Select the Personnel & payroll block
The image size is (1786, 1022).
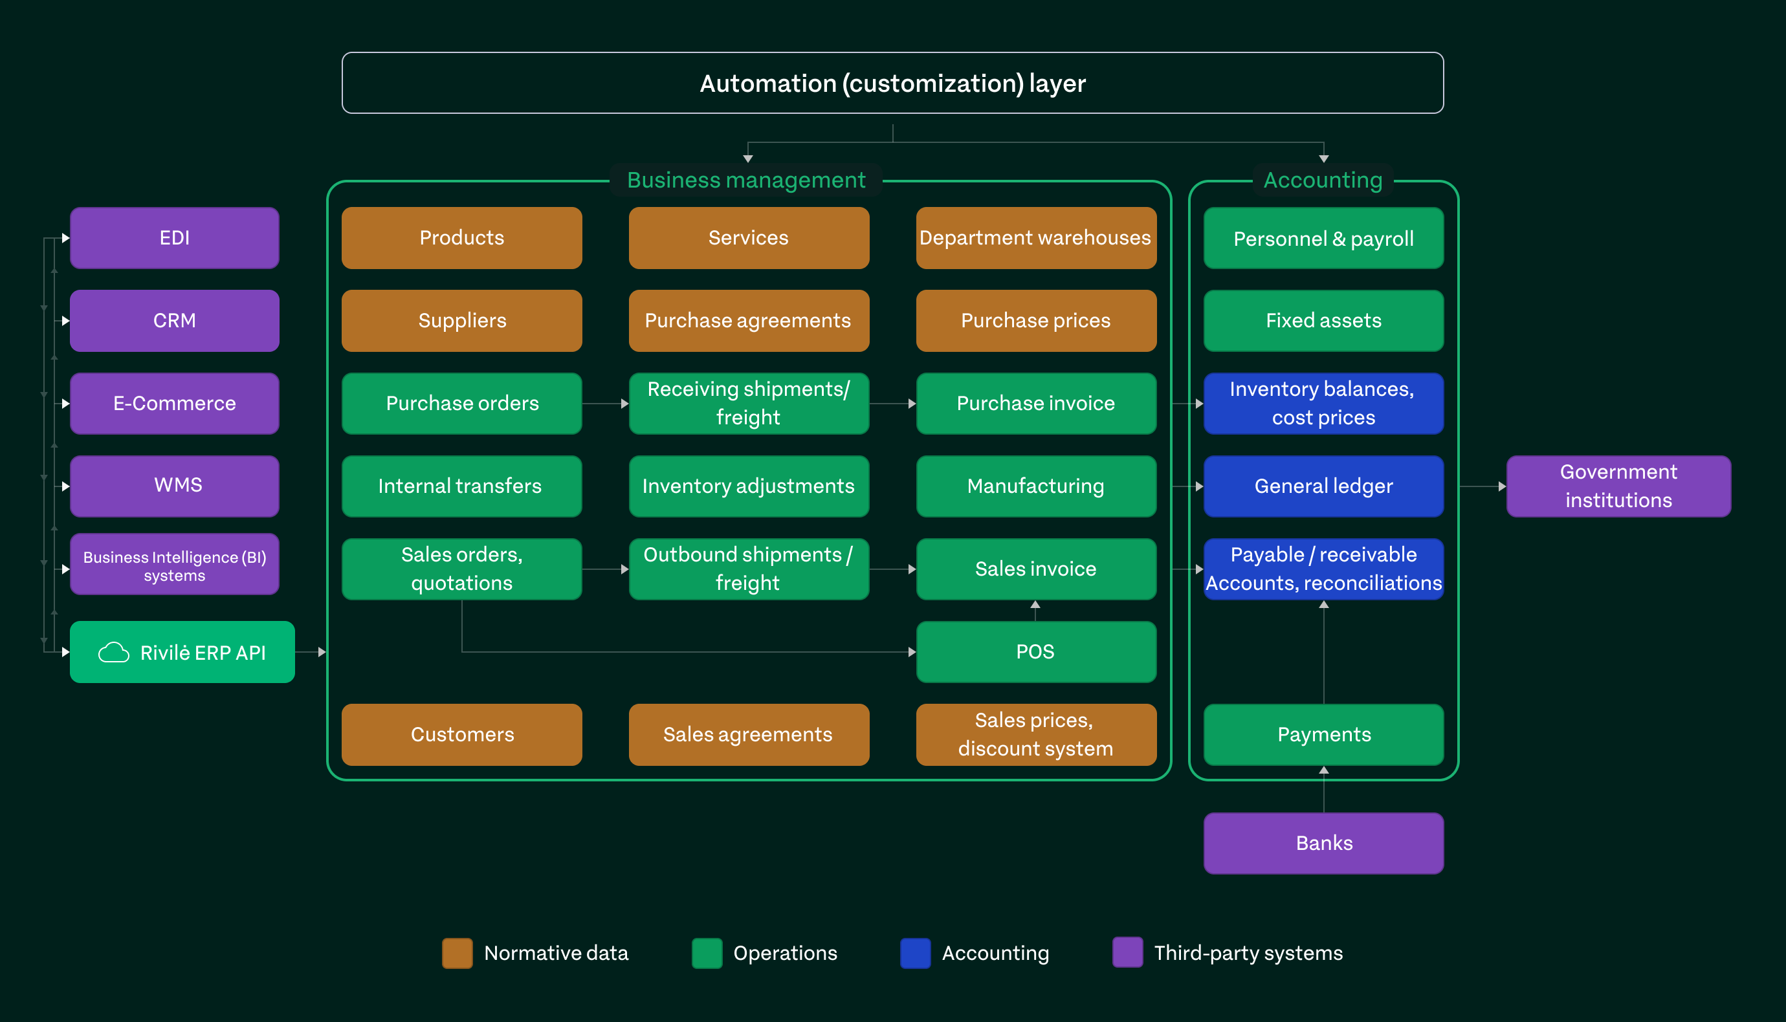(1323, 238)
